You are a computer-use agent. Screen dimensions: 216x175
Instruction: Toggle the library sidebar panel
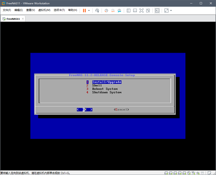(128, 11)
